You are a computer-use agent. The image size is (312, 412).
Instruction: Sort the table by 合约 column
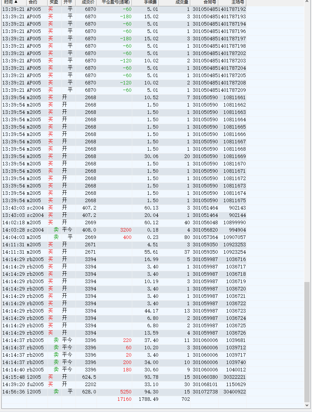pyautogui.click(x=33, y=2)
